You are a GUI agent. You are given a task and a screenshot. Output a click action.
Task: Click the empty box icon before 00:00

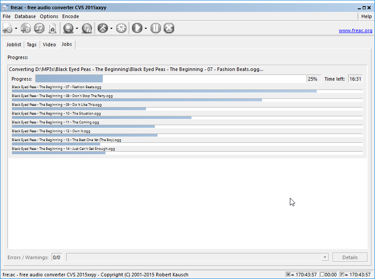(322, 275)
